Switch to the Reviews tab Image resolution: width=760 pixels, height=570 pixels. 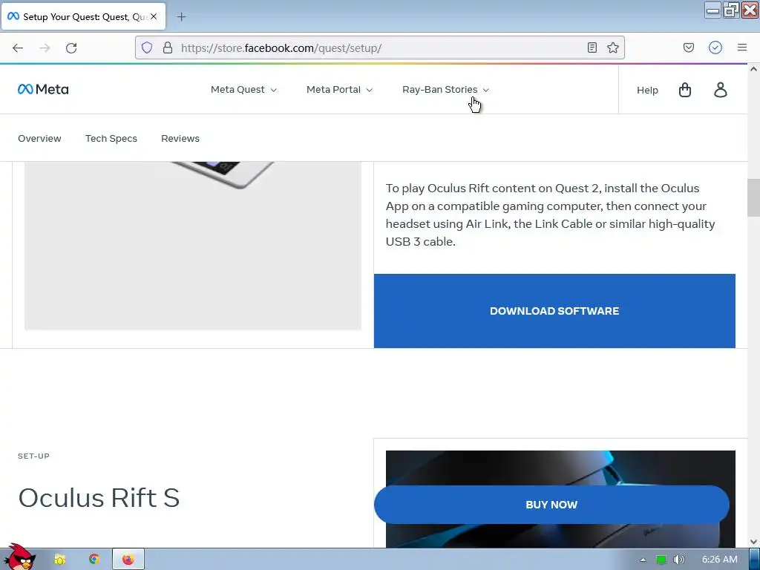click(x=180, y=139)
